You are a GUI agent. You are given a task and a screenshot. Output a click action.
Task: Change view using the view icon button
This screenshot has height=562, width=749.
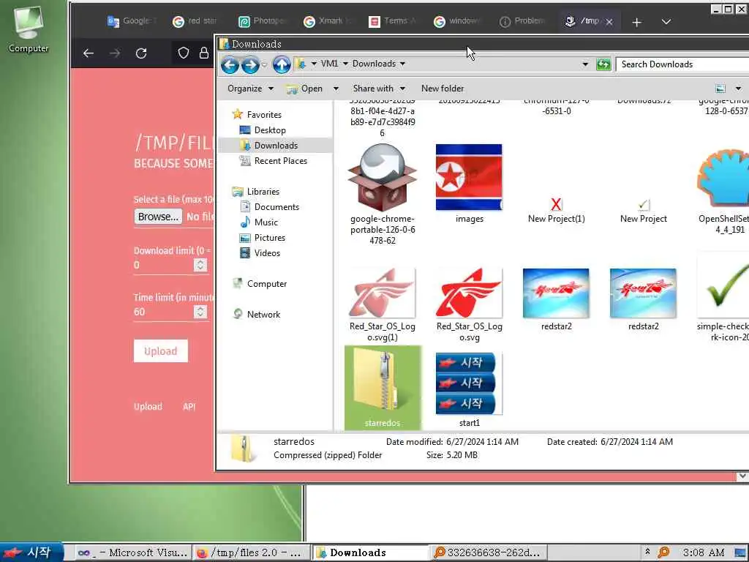[x=720, y=89]
